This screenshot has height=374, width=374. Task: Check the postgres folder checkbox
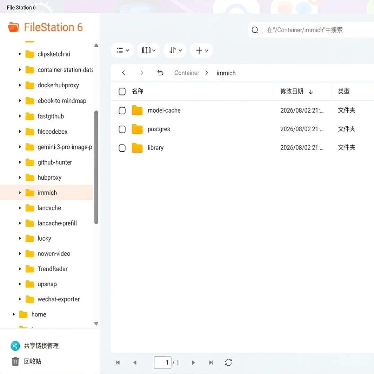(122, 129)
